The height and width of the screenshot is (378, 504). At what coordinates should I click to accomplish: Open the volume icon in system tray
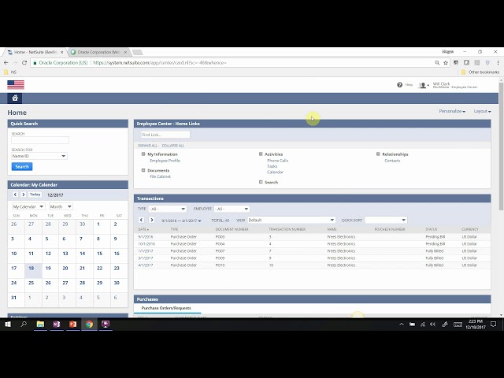click(x=432, y=324)
